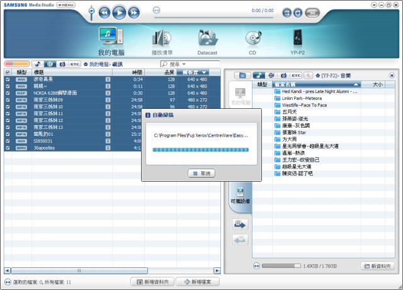Switch to the 播放清單 playlist tab
Image resolution: width=403 pixels, height=290 pixels.
(162, 42)
